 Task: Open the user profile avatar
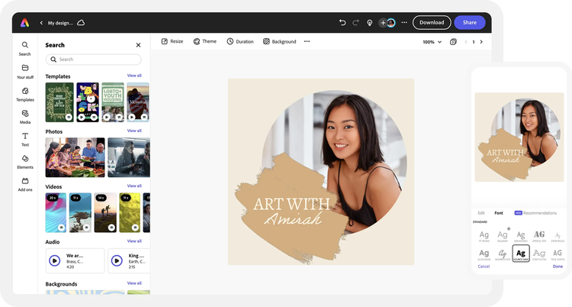click(x=391, y=23)
